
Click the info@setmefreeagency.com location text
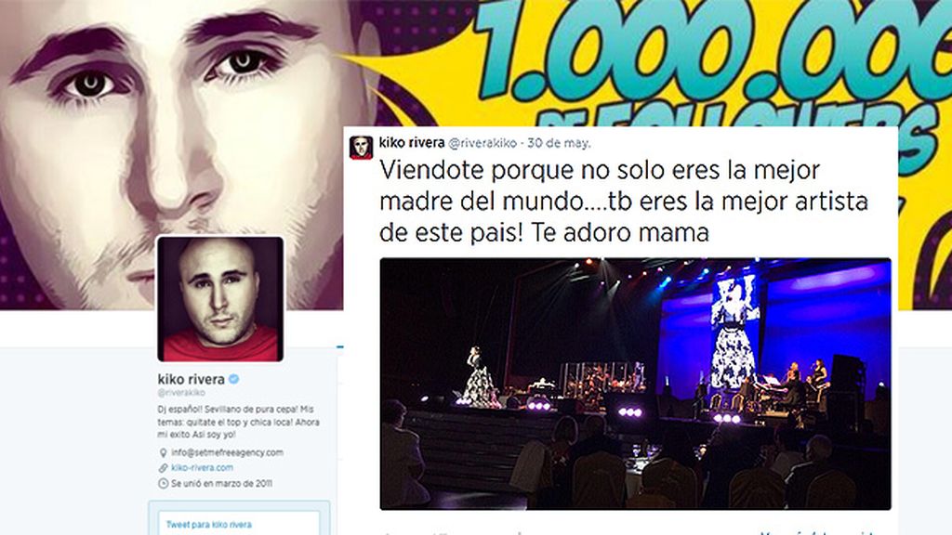[x=227, y=452]
